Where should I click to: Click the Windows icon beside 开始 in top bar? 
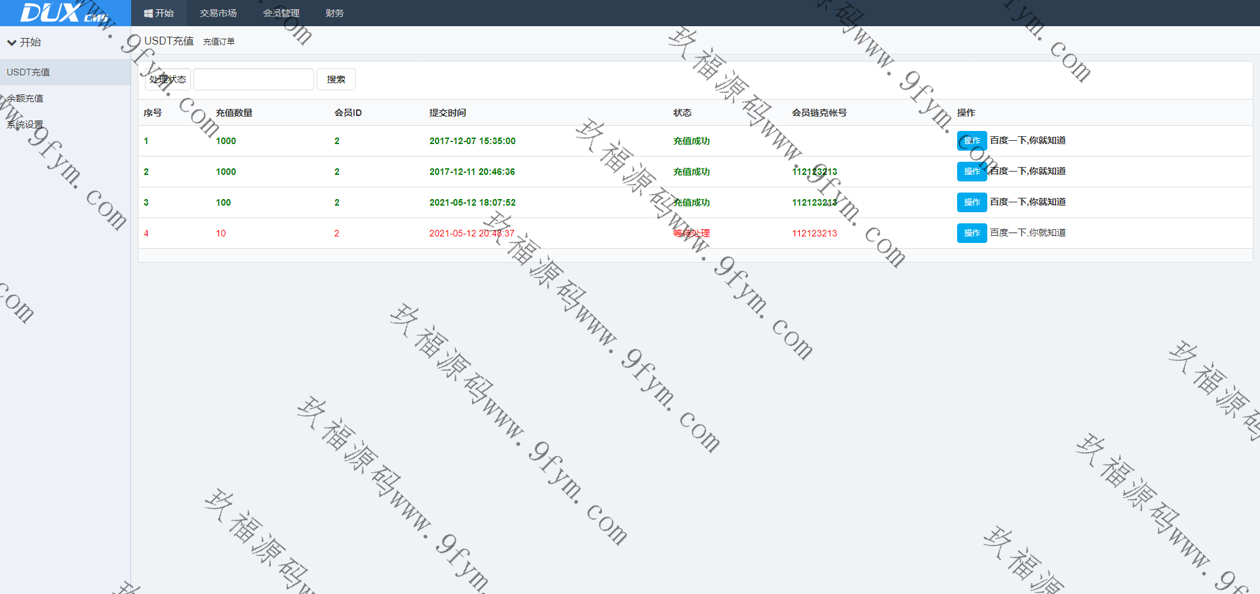pyautogui.click(x=148, y=13)
